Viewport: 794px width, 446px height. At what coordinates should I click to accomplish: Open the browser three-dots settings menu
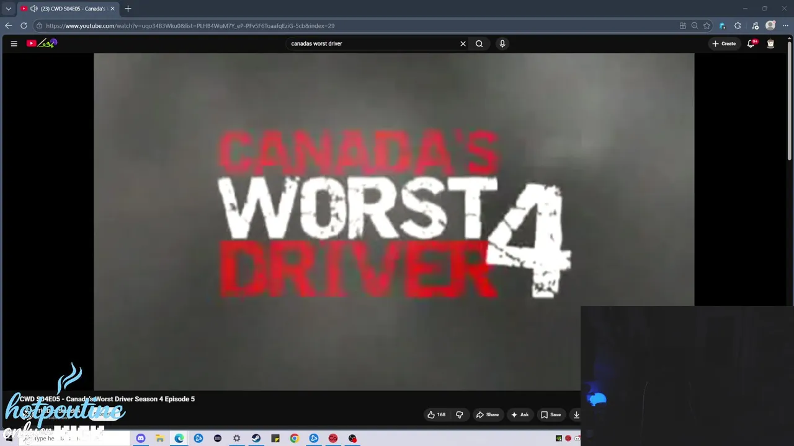(x=785, y=25)
